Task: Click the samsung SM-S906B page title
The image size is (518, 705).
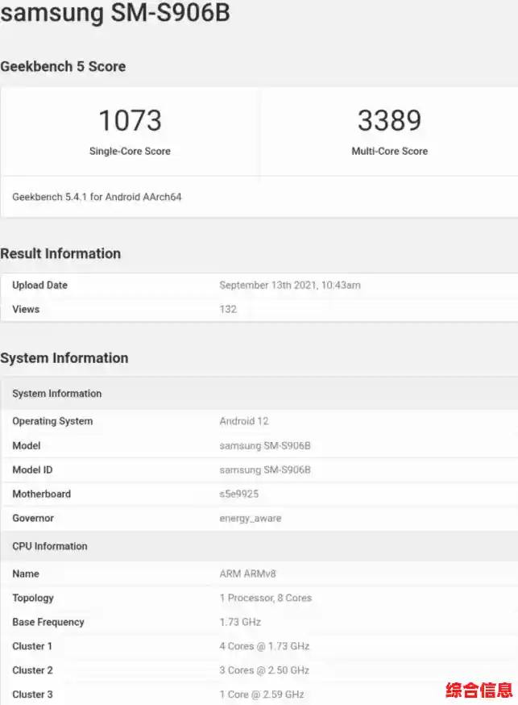Action: pyautogui.click(x=115, y=15)
